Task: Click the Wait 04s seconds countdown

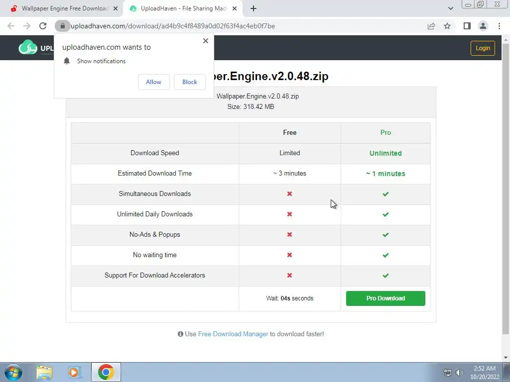Action: 289,298
